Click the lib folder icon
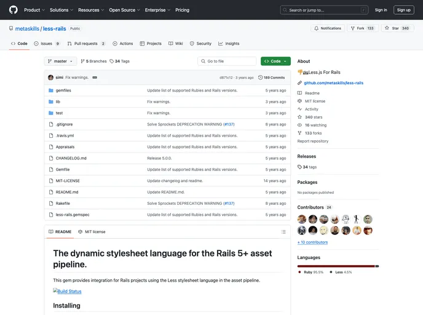This screenshot has height=315, width=423. (50, 102)
